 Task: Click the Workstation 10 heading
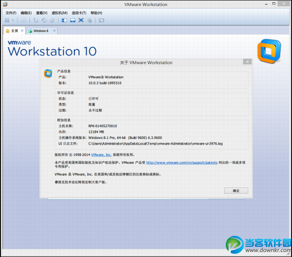pyautogui.click(x=52, y=52)
